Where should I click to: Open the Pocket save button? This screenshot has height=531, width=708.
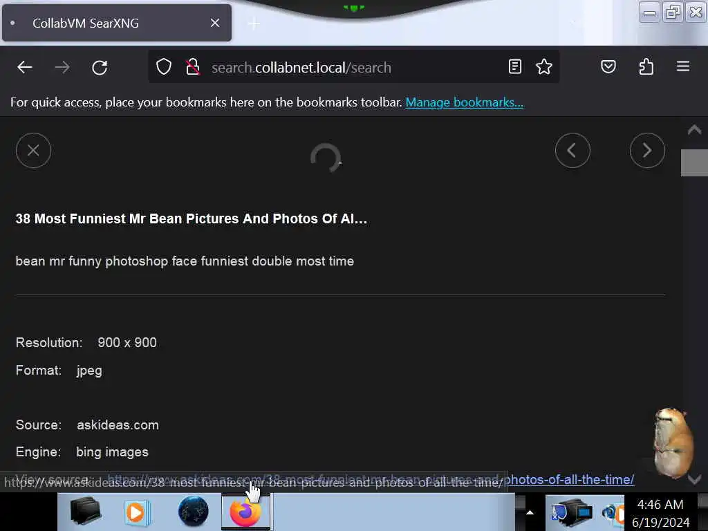click(x=608, y=67)
